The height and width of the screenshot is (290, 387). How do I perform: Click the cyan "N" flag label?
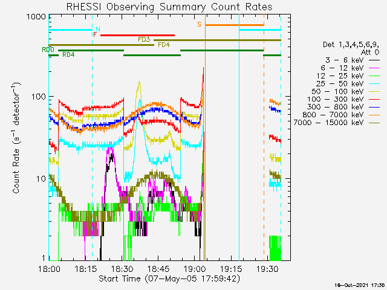coord(98,29)
